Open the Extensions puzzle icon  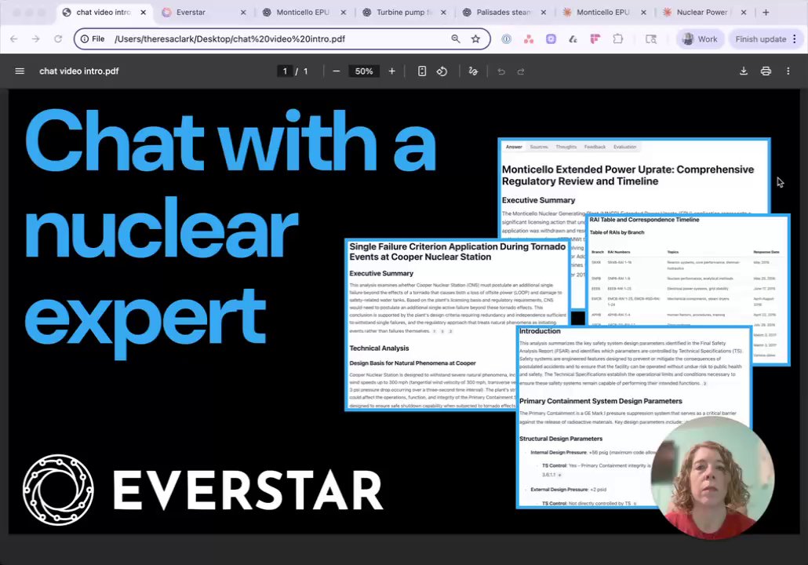(618, 38)
